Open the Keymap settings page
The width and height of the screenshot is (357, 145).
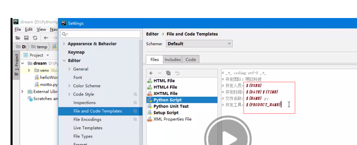(x=76, y=52)
